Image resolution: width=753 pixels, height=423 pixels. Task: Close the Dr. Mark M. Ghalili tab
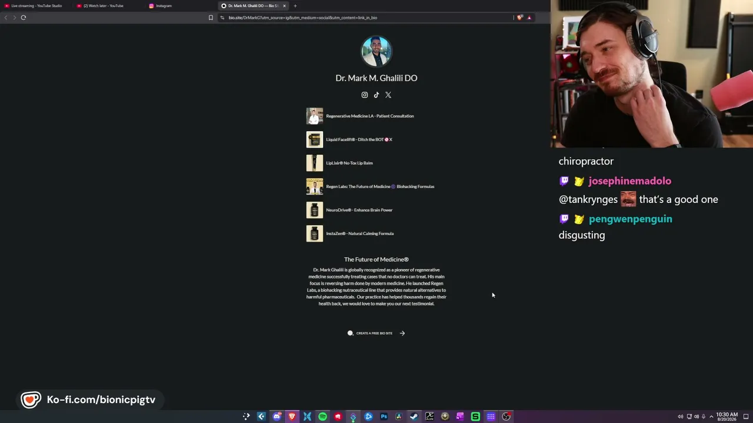tap(284, 6)
